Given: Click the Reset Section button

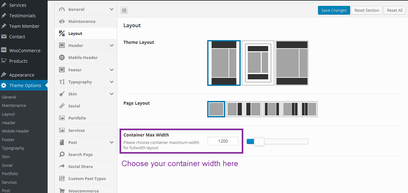Looking at the screenshot, I should [367, 10].
